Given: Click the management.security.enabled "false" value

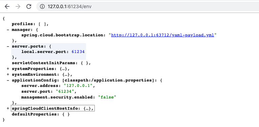Looking at the screenshot, I should click(107, 97).
